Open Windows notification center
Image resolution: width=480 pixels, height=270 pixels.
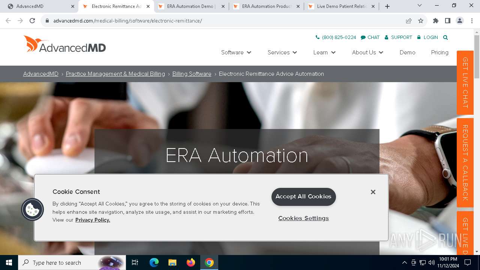[468, 262]
